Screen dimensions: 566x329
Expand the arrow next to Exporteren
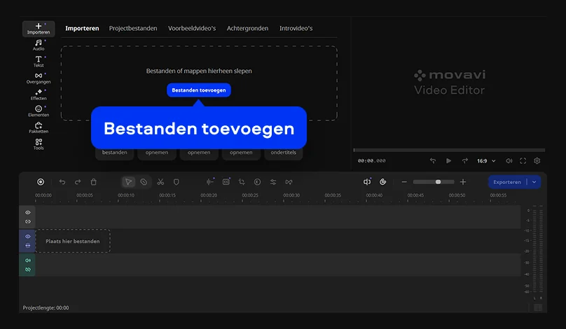[534, 182]
